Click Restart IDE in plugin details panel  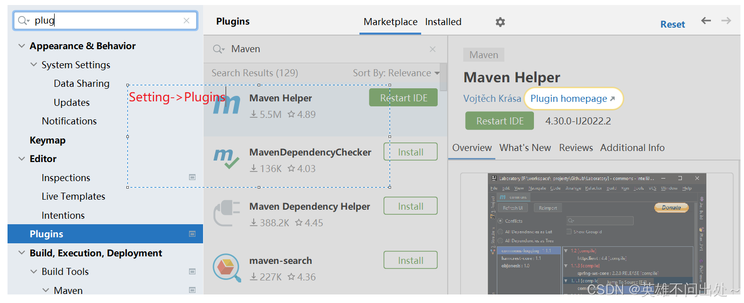coord(500,121)
